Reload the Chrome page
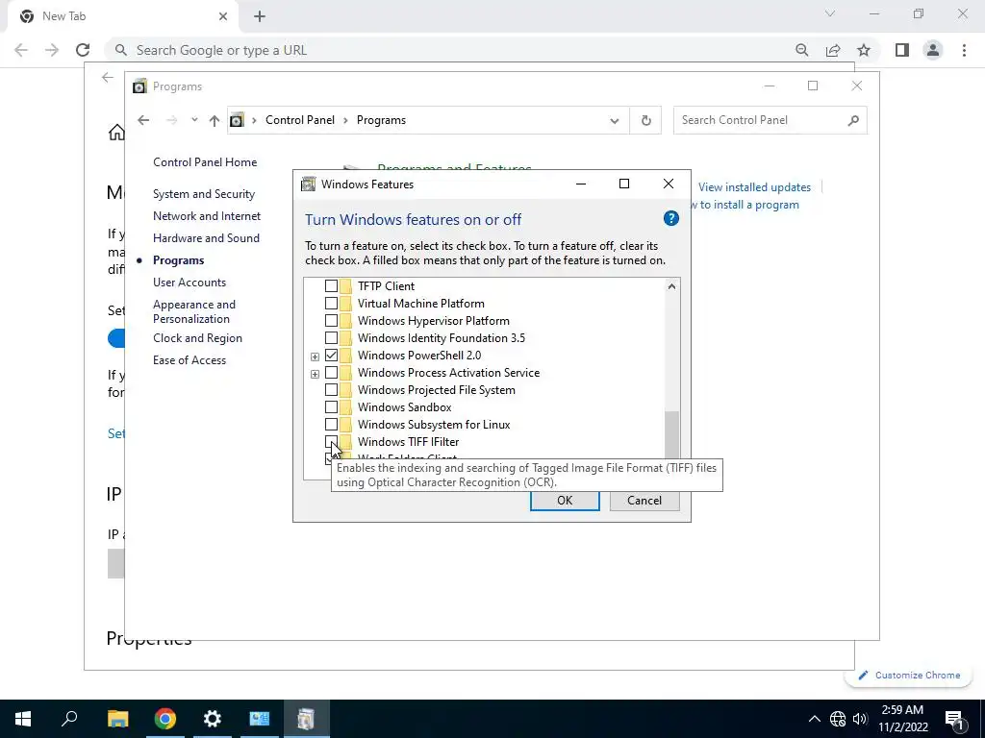This screenshot has height=738, width=985. (x=83, y=50)
